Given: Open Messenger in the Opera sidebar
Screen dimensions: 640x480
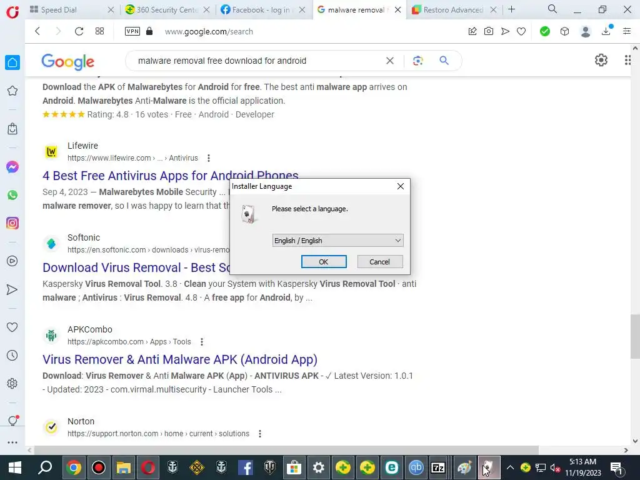Looking at the screenshot, I should 12,167.
